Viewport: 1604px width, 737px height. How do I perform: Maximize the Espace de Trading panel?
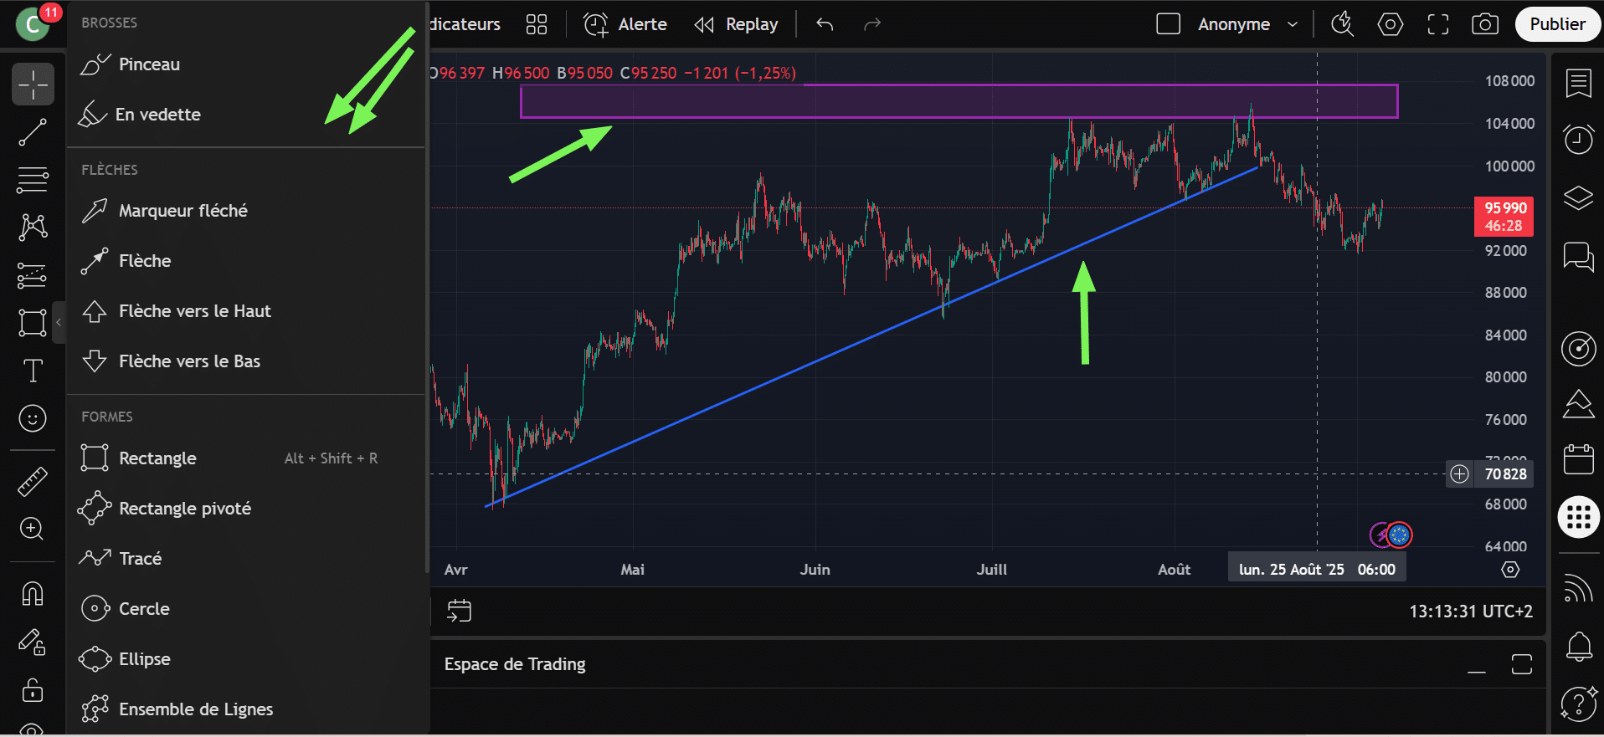pos(1521,664)
